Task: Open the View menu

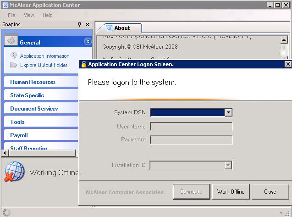Action: (x=29, y=15)
